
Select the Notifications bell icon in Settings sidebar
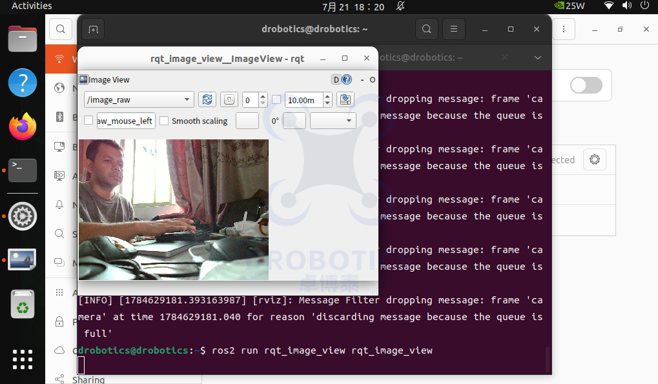click(x=59, y=205)
